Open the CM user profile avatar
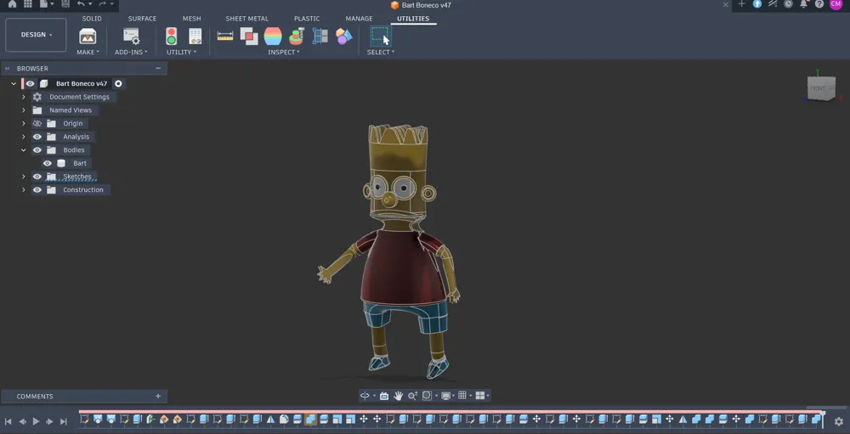The height and width of the screenshot is (434, 850). point(836,3)
